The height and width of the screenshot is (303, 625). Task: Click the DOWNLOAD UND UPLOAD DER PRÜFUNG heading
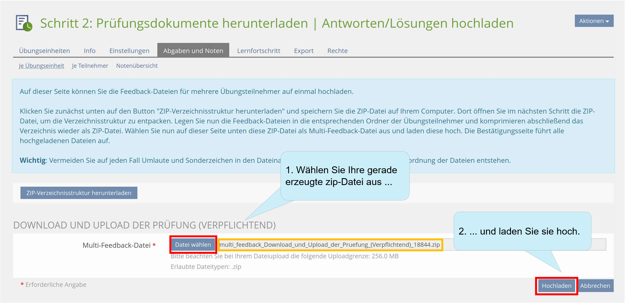144,225
